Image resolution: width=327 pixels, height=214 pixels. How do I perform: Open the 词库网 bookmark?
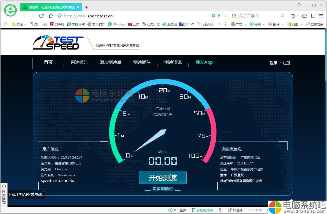(x=57, y=24)
